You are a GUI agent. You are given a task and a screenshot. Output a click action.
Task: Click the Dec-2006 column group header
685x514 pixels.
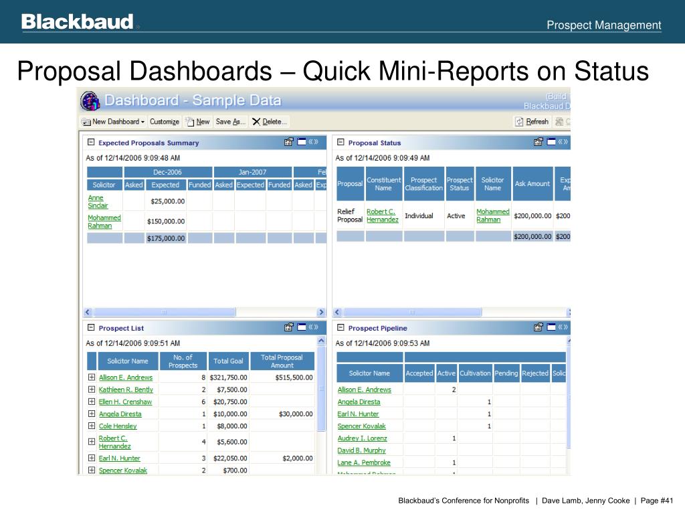pyautogui.click(x=167, y=172)
